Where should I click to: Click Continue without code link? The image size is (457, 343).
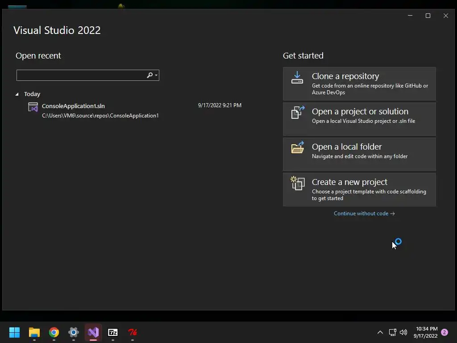point(364,213)
